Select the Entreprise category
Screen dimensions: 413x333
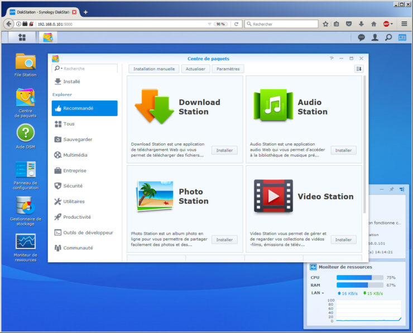pos(84,170)
